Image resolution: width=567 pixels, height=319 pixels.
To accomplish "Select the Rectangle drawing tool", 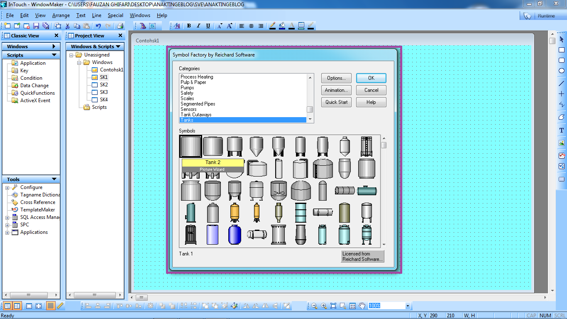I will click(562, 50).
